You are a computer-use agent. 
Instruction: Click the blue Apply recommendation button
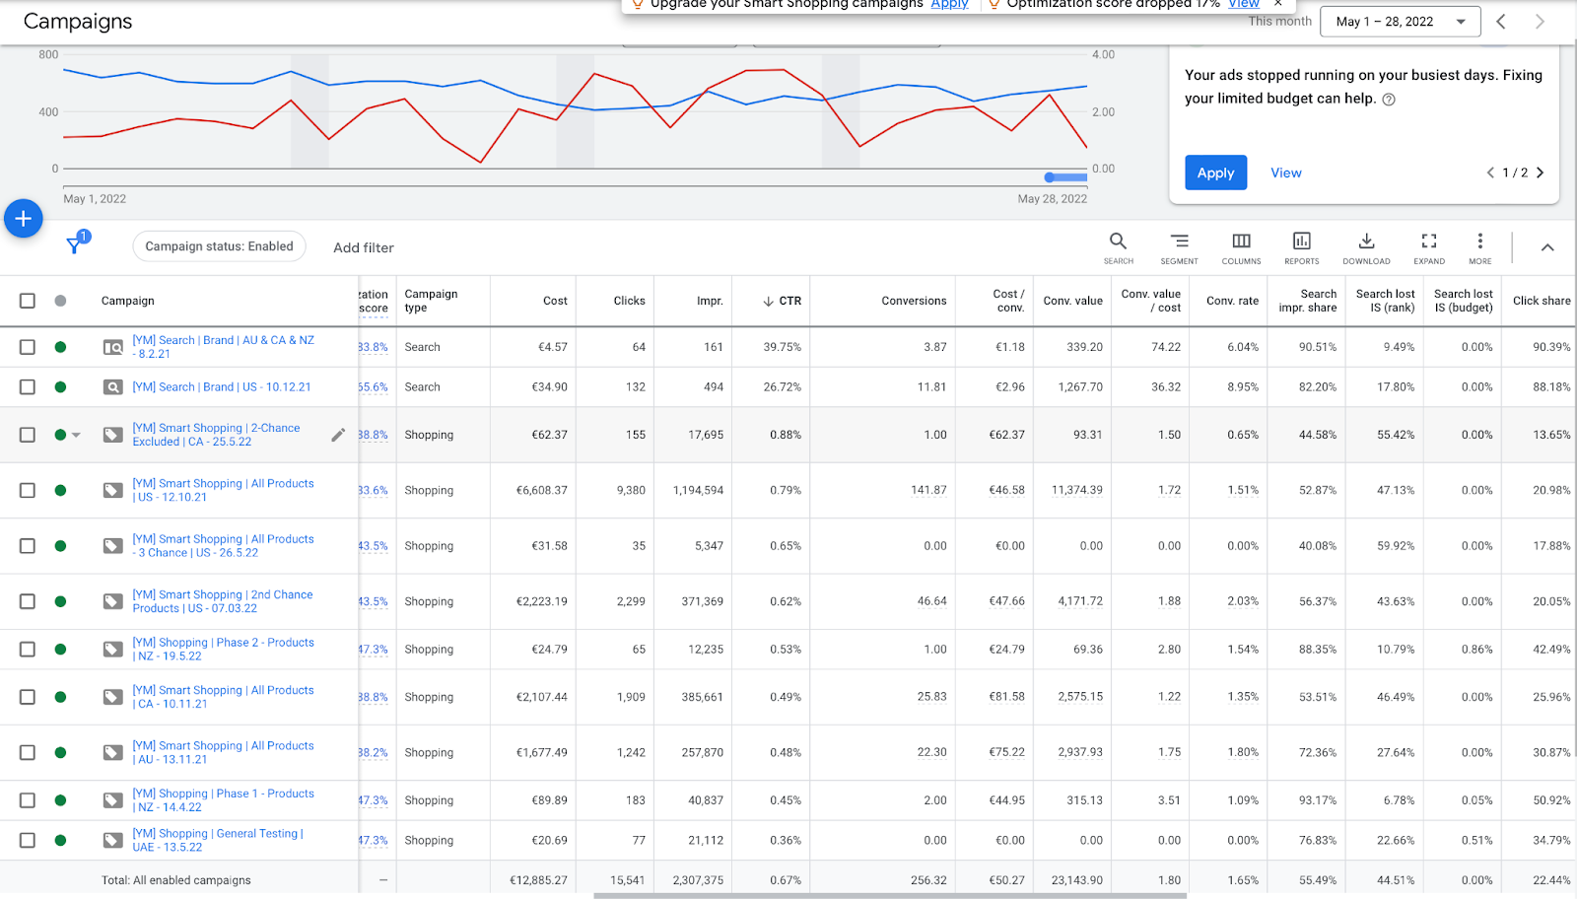(1215, 173)
